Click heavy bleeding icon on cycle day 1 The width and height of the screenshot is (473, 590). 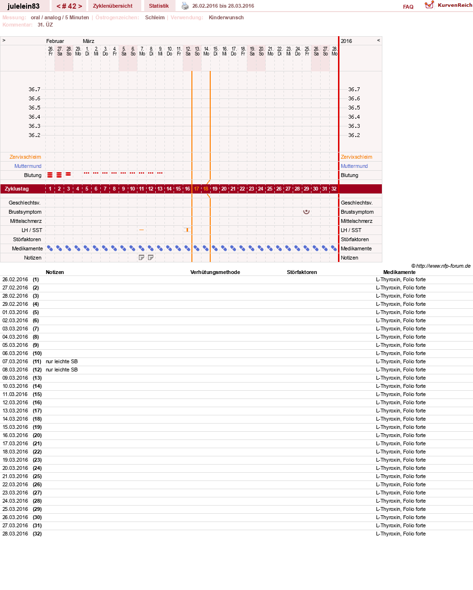click(50, 175)
